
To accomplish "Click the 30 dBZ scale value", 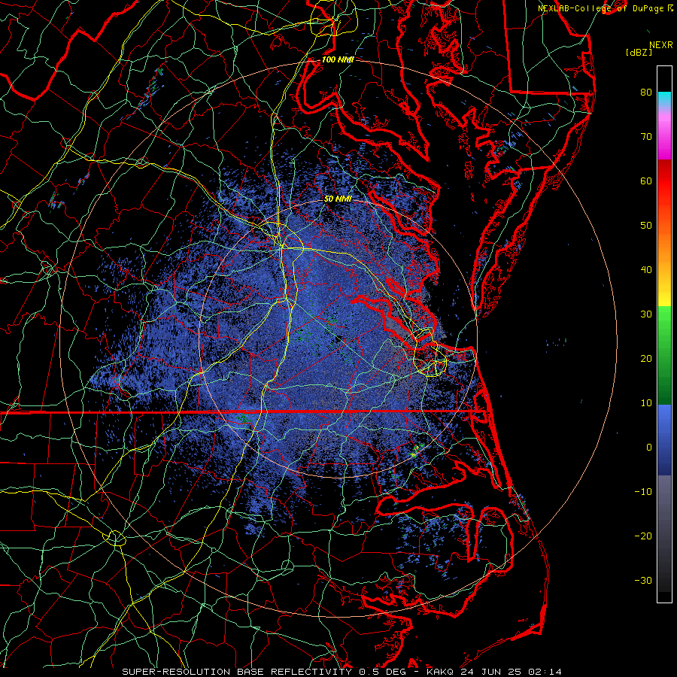I will (x=646, y=314).
